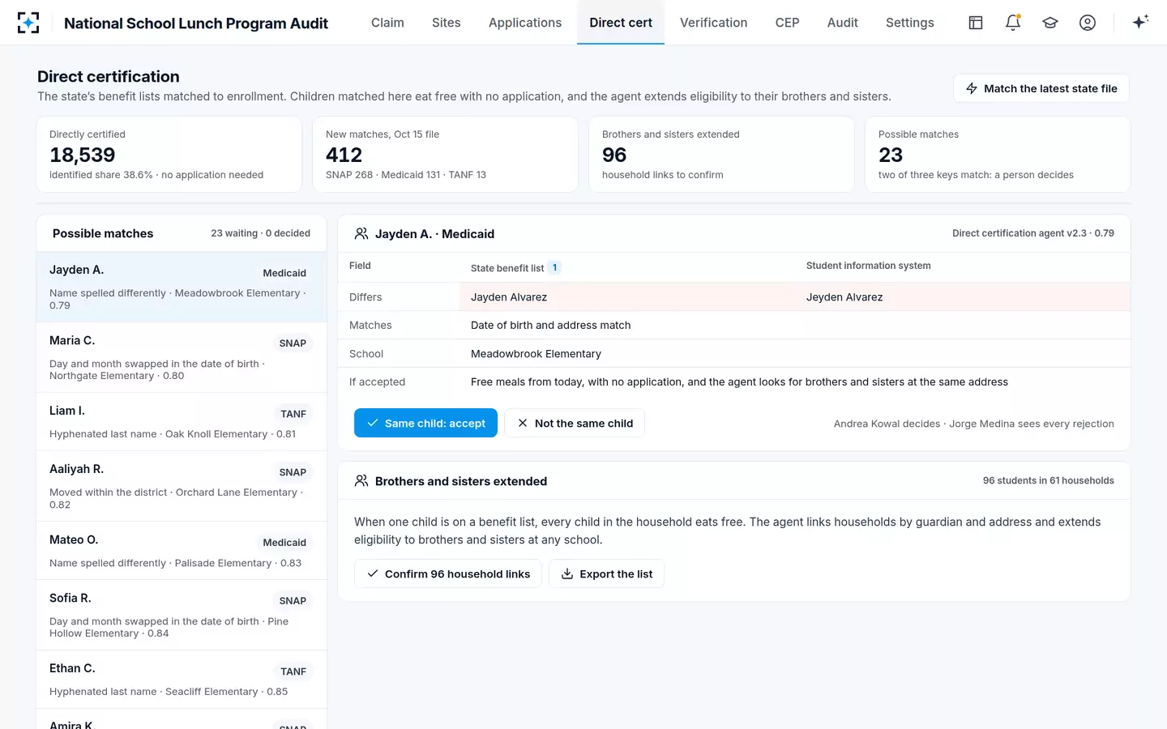The width and height of the screenshot is (1167, 729).
Task: Select Mateo O. possible match
Action: 182,551
